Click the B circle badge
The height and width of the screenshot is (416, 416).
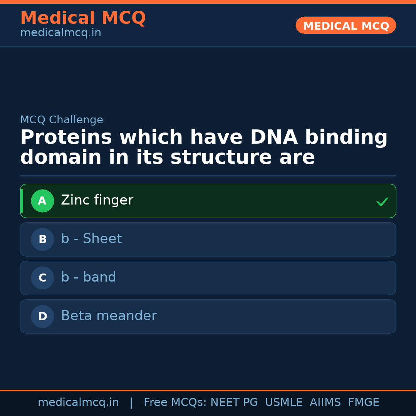[x=42, y=239]
